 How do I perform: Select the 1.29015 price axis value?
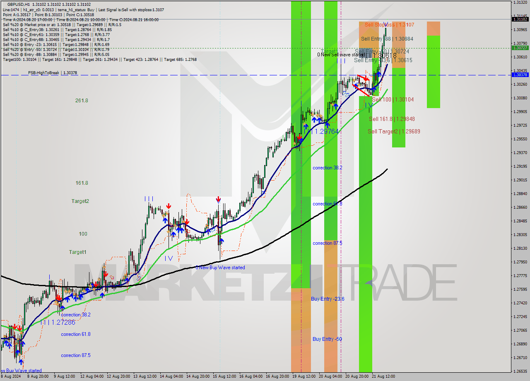pyautogui.click(x=520, y=180)
